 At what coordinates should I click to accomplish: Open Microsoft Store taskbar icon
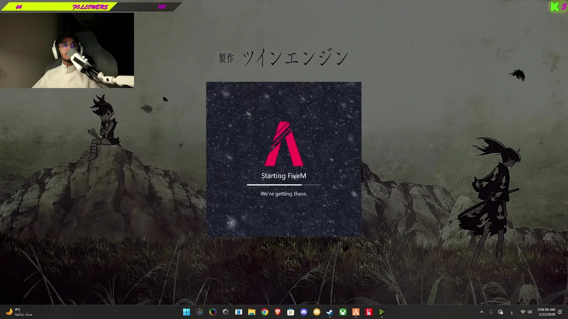(x=291, y=312)
